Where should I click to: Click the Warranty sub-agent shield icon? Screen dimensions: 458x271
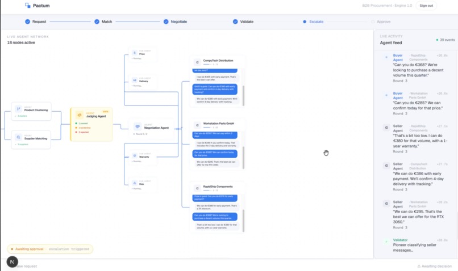pyautogui.click(x=134, y=155)
